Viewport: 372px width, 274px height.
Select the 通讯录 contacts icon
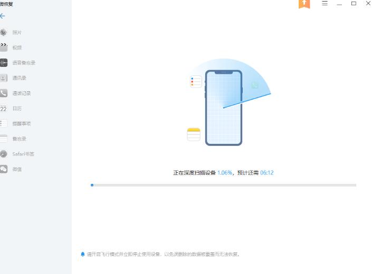(x=4, y=78)
